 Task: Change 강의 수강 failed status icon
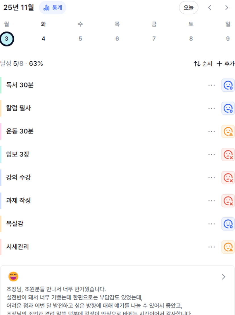click(x=228, y=178)
